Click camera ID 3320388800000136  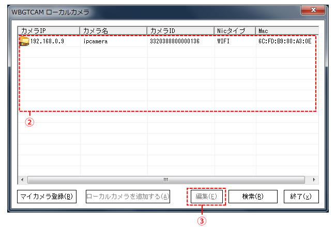(175, 41)
